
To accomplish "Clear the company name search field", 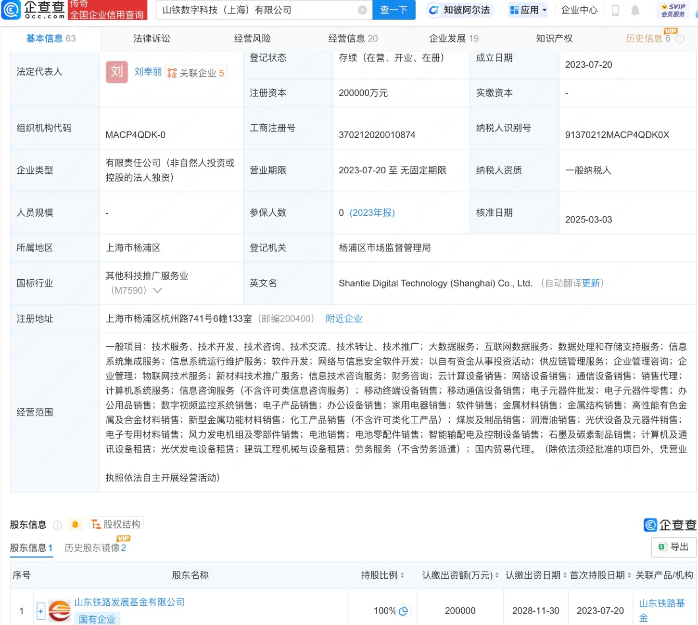I will tap(362, 10).
